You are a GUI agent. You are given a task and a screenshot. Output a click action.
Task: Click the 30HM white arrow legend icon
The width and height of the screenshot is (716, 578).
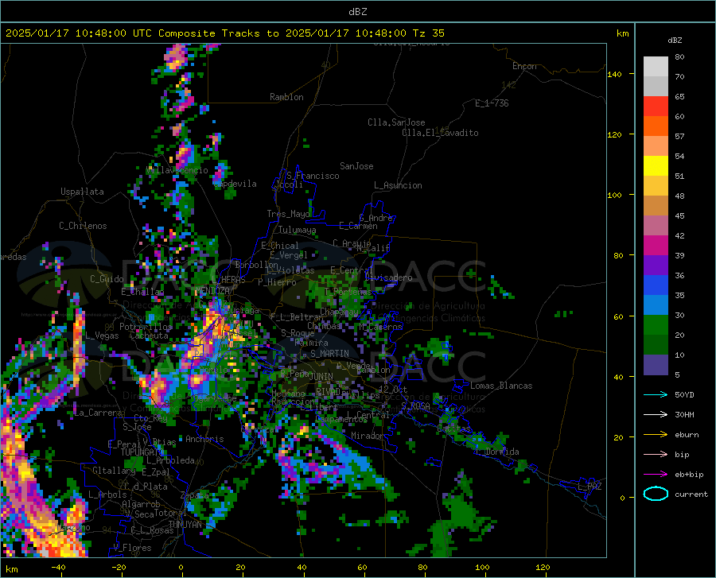coord(656,415)
